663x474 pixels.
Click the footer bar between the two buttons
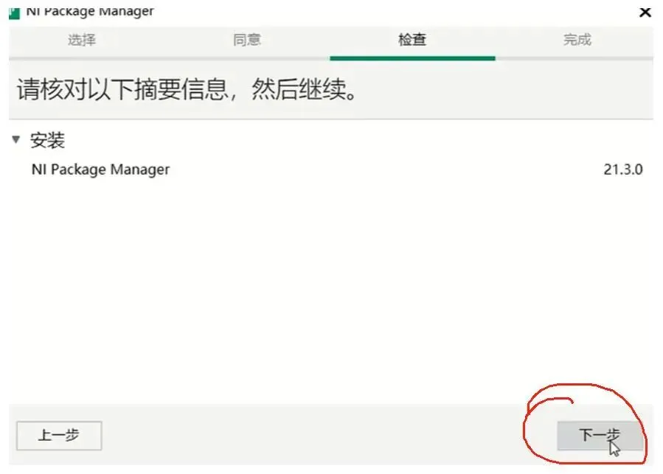point(330,436)
